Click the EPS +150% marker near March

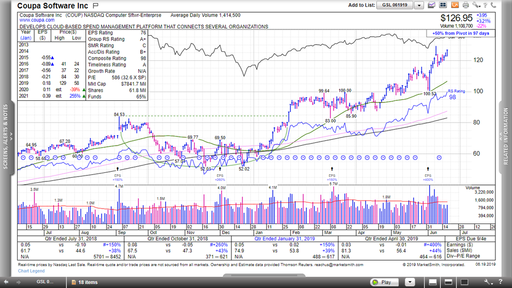pos(332,175)
